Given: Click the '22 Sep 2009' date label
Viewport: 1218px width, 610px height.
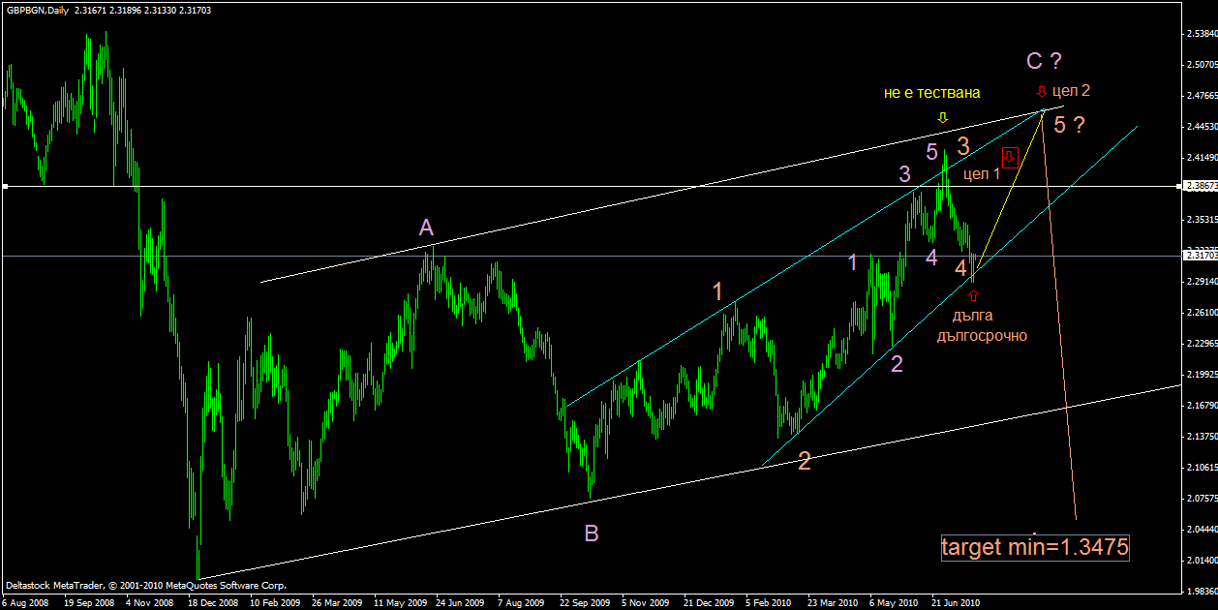Looking at the screenshot, I should pos(586,603).
